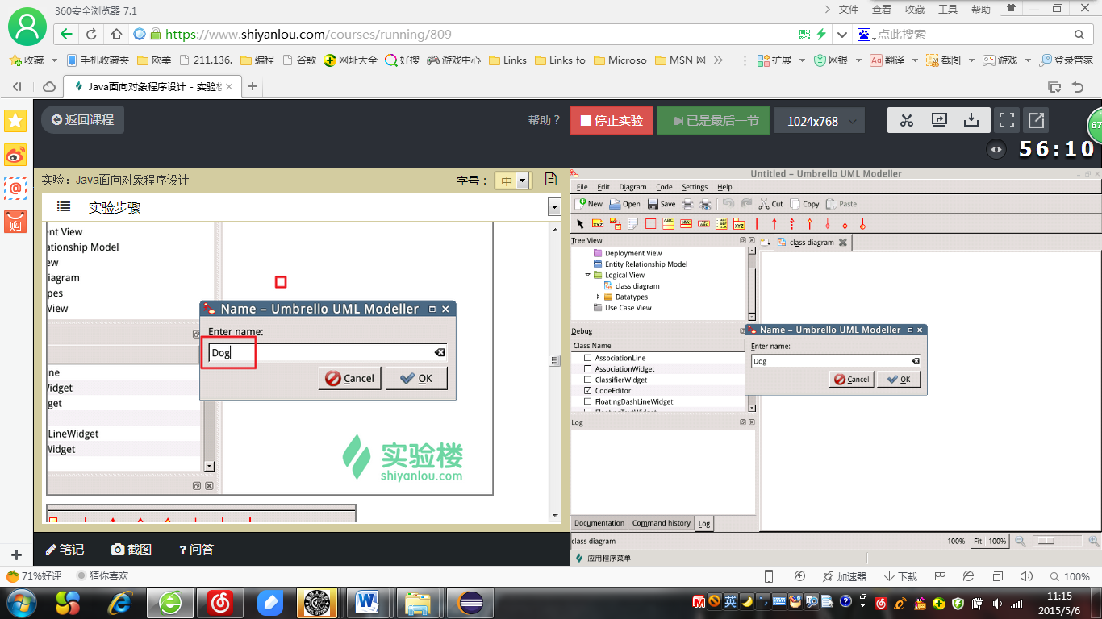Click the yellow star sidebar icon
The image size is (1102, 619).
click(15, 121)
